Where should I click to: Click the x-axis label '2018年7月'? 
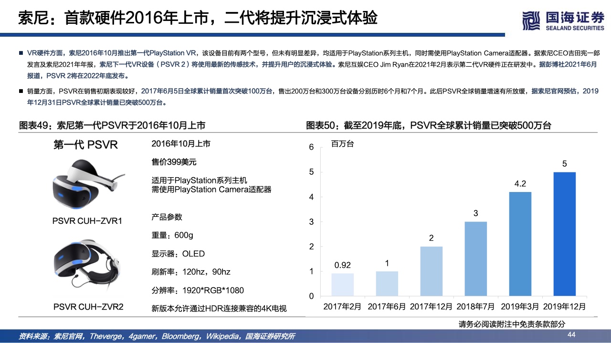point(476,306)
